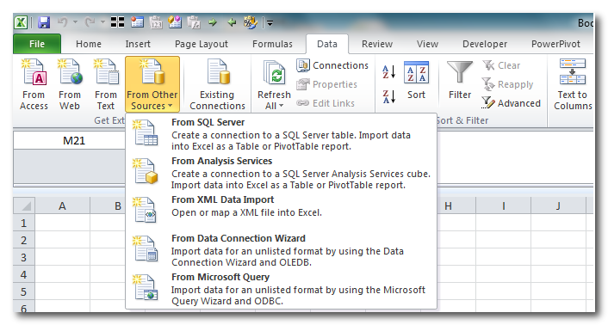Click the green left arrow icon
This screenshot has width=608, height=325.
click(x=232, y=22)
